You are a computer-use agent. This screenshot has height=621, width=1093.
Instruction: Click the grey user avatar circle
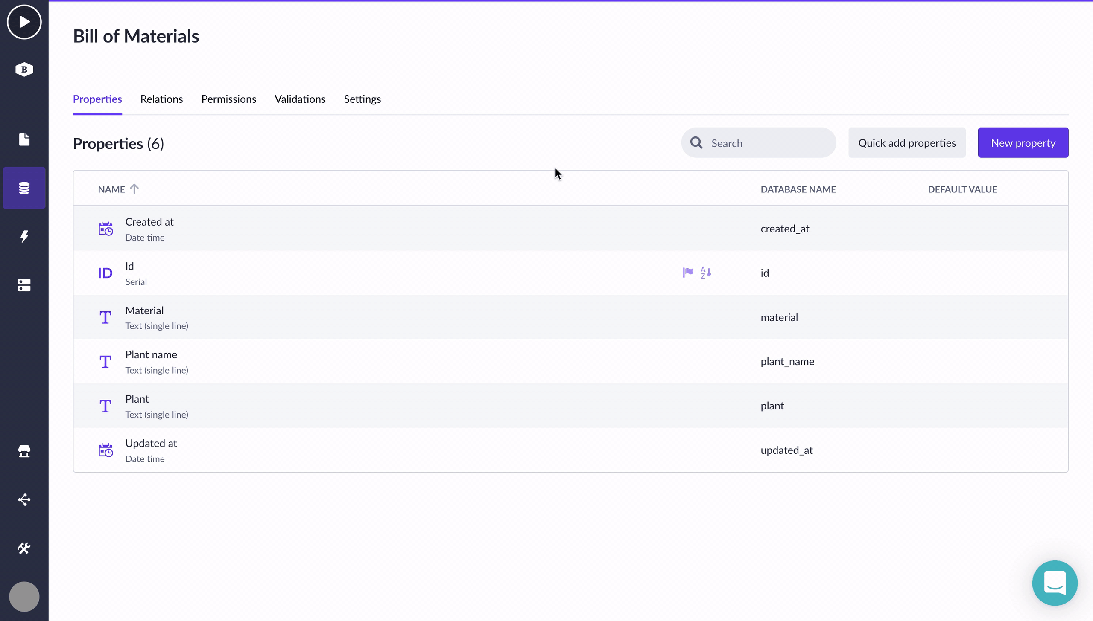coord(24,597)
